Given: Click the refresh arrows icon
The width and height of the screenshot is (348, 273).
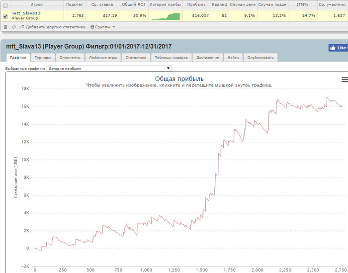Looking at the screenshot, I should tap(14, 27).
